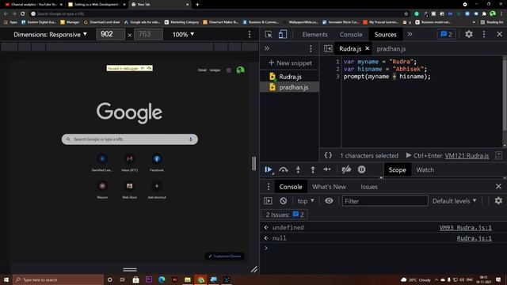
Task: Open Windows Start menu
Action: click(6, 279)
